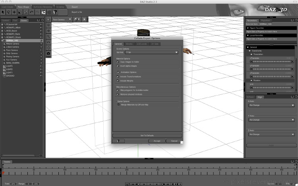Switch to the Puppeteer tab
This screenshot has width=298, height=186.
[265, 20]
